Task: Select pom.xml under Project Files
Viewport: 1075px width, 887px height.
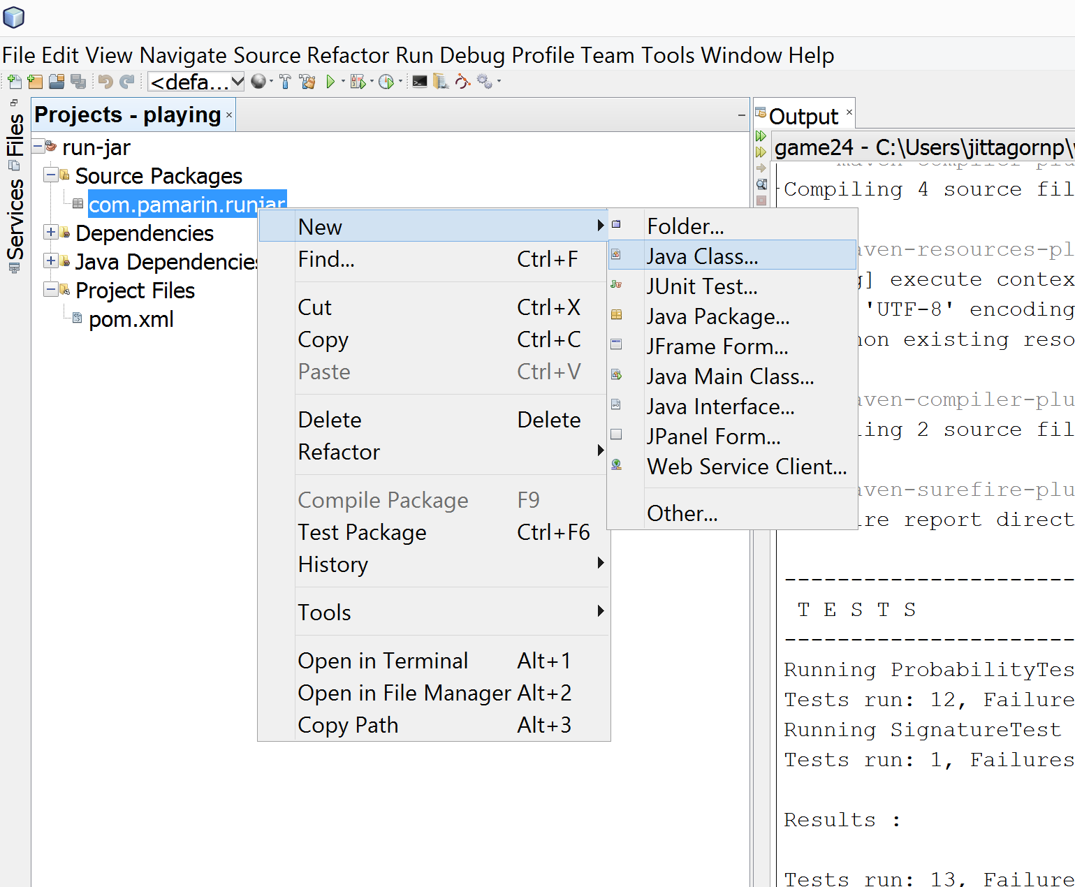Action: tap(131, 319)
